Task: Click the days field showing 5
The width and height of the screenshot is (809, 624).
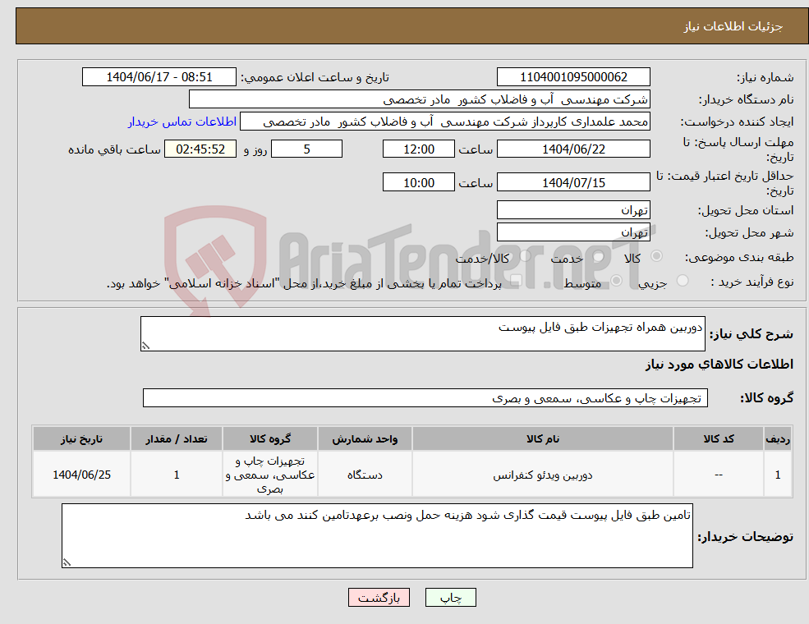Action: point(306,149)
